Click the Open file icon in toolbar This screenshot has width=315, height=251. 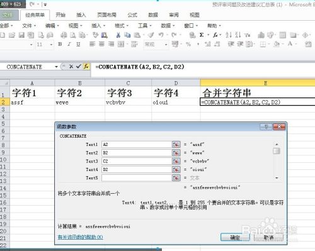point(12,35)
